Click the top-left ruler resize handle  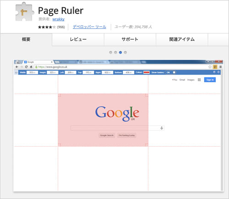coord(60,95)
